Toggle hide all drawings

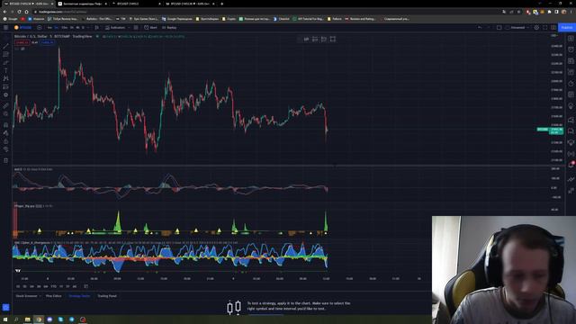pos(5,149)
